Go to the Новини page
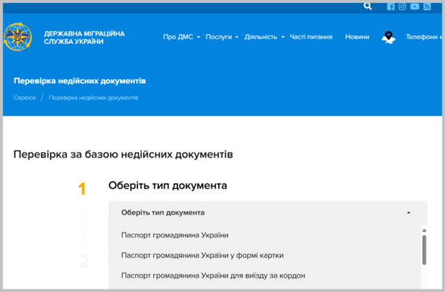The width and height of the screenshot is (445, 292). (357, 37)
